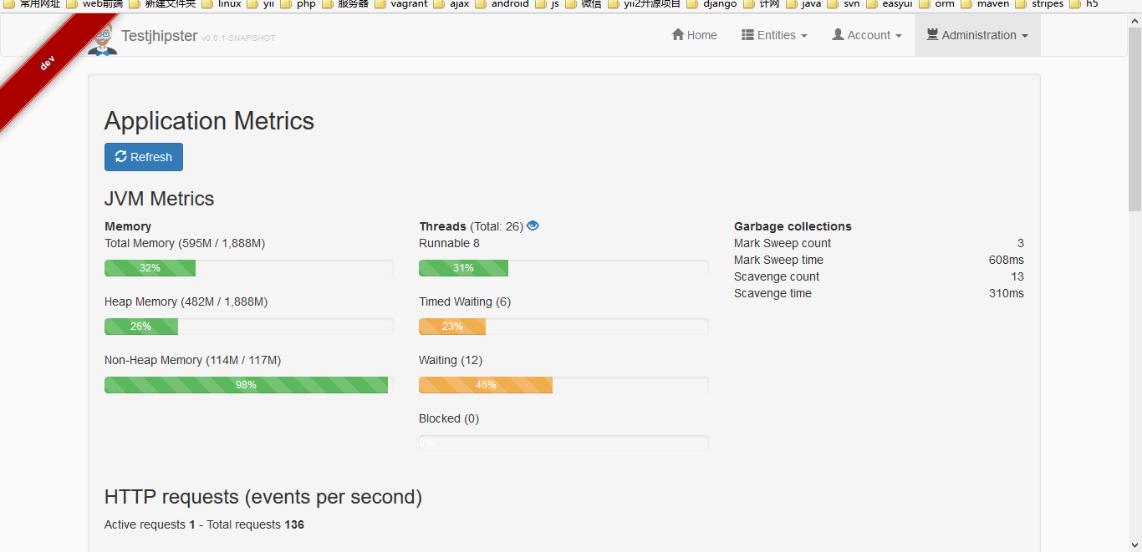1142x552 pixels.
Task: Click the JHipster hipster logo icon
Action: click(x=103, y=39)
